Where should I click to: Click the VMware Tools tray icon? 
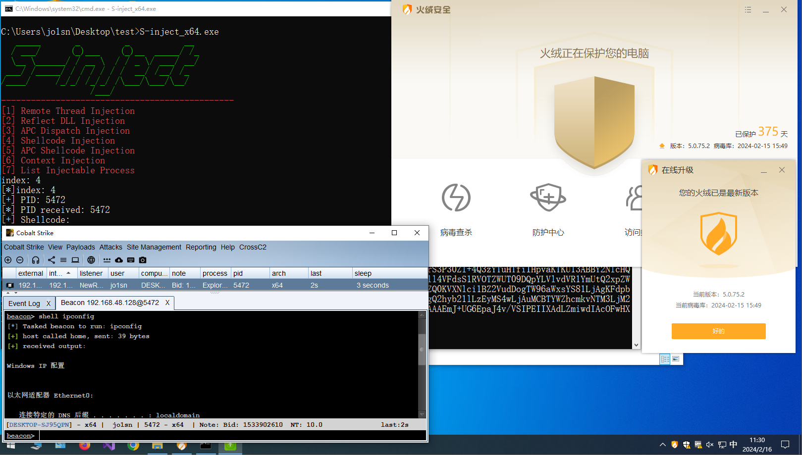pyautogui.click(x=698, y=445)
